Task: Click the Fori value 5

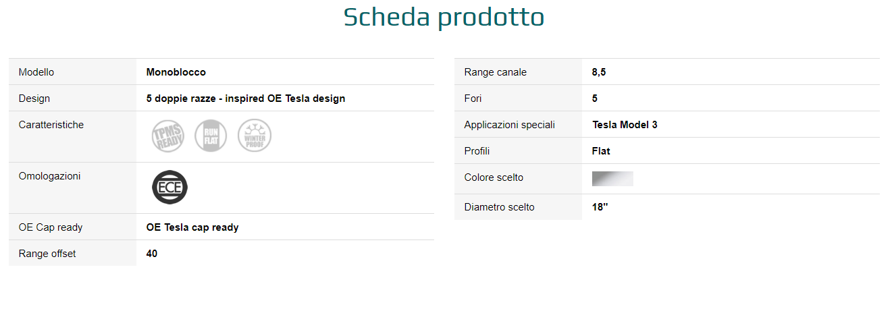Action: (x=595, y=99)
